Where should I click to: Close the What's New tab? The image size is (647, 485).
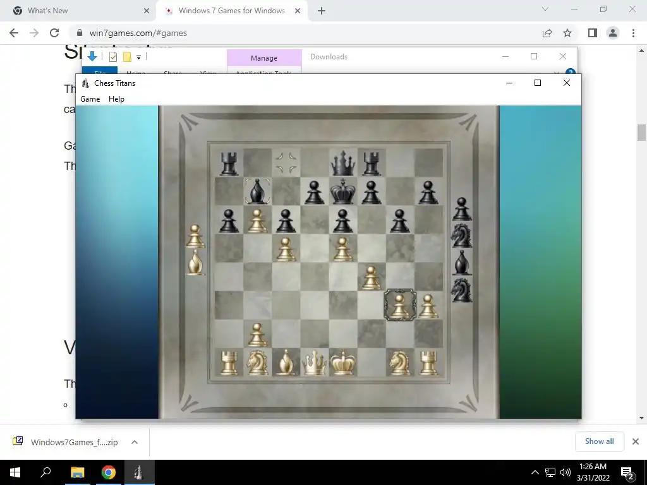(x=147, y=11)
